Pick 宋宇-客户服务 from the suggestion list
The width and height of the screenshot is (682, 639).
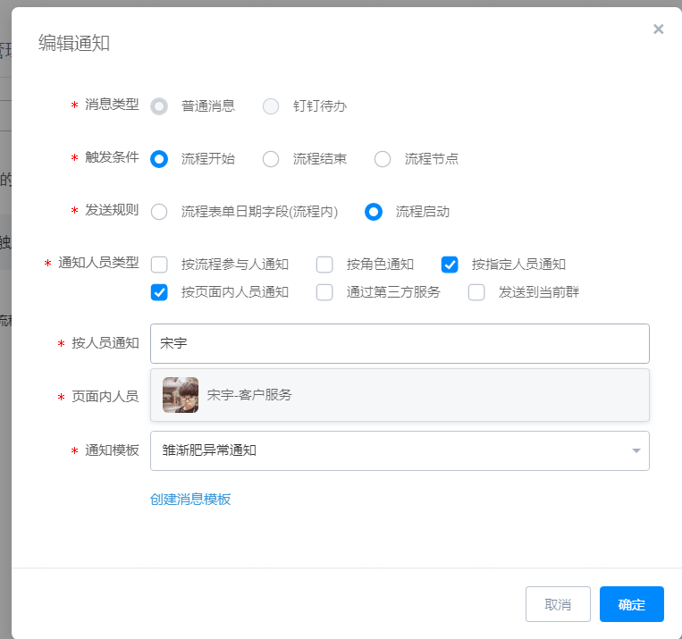tap(400, 395)
